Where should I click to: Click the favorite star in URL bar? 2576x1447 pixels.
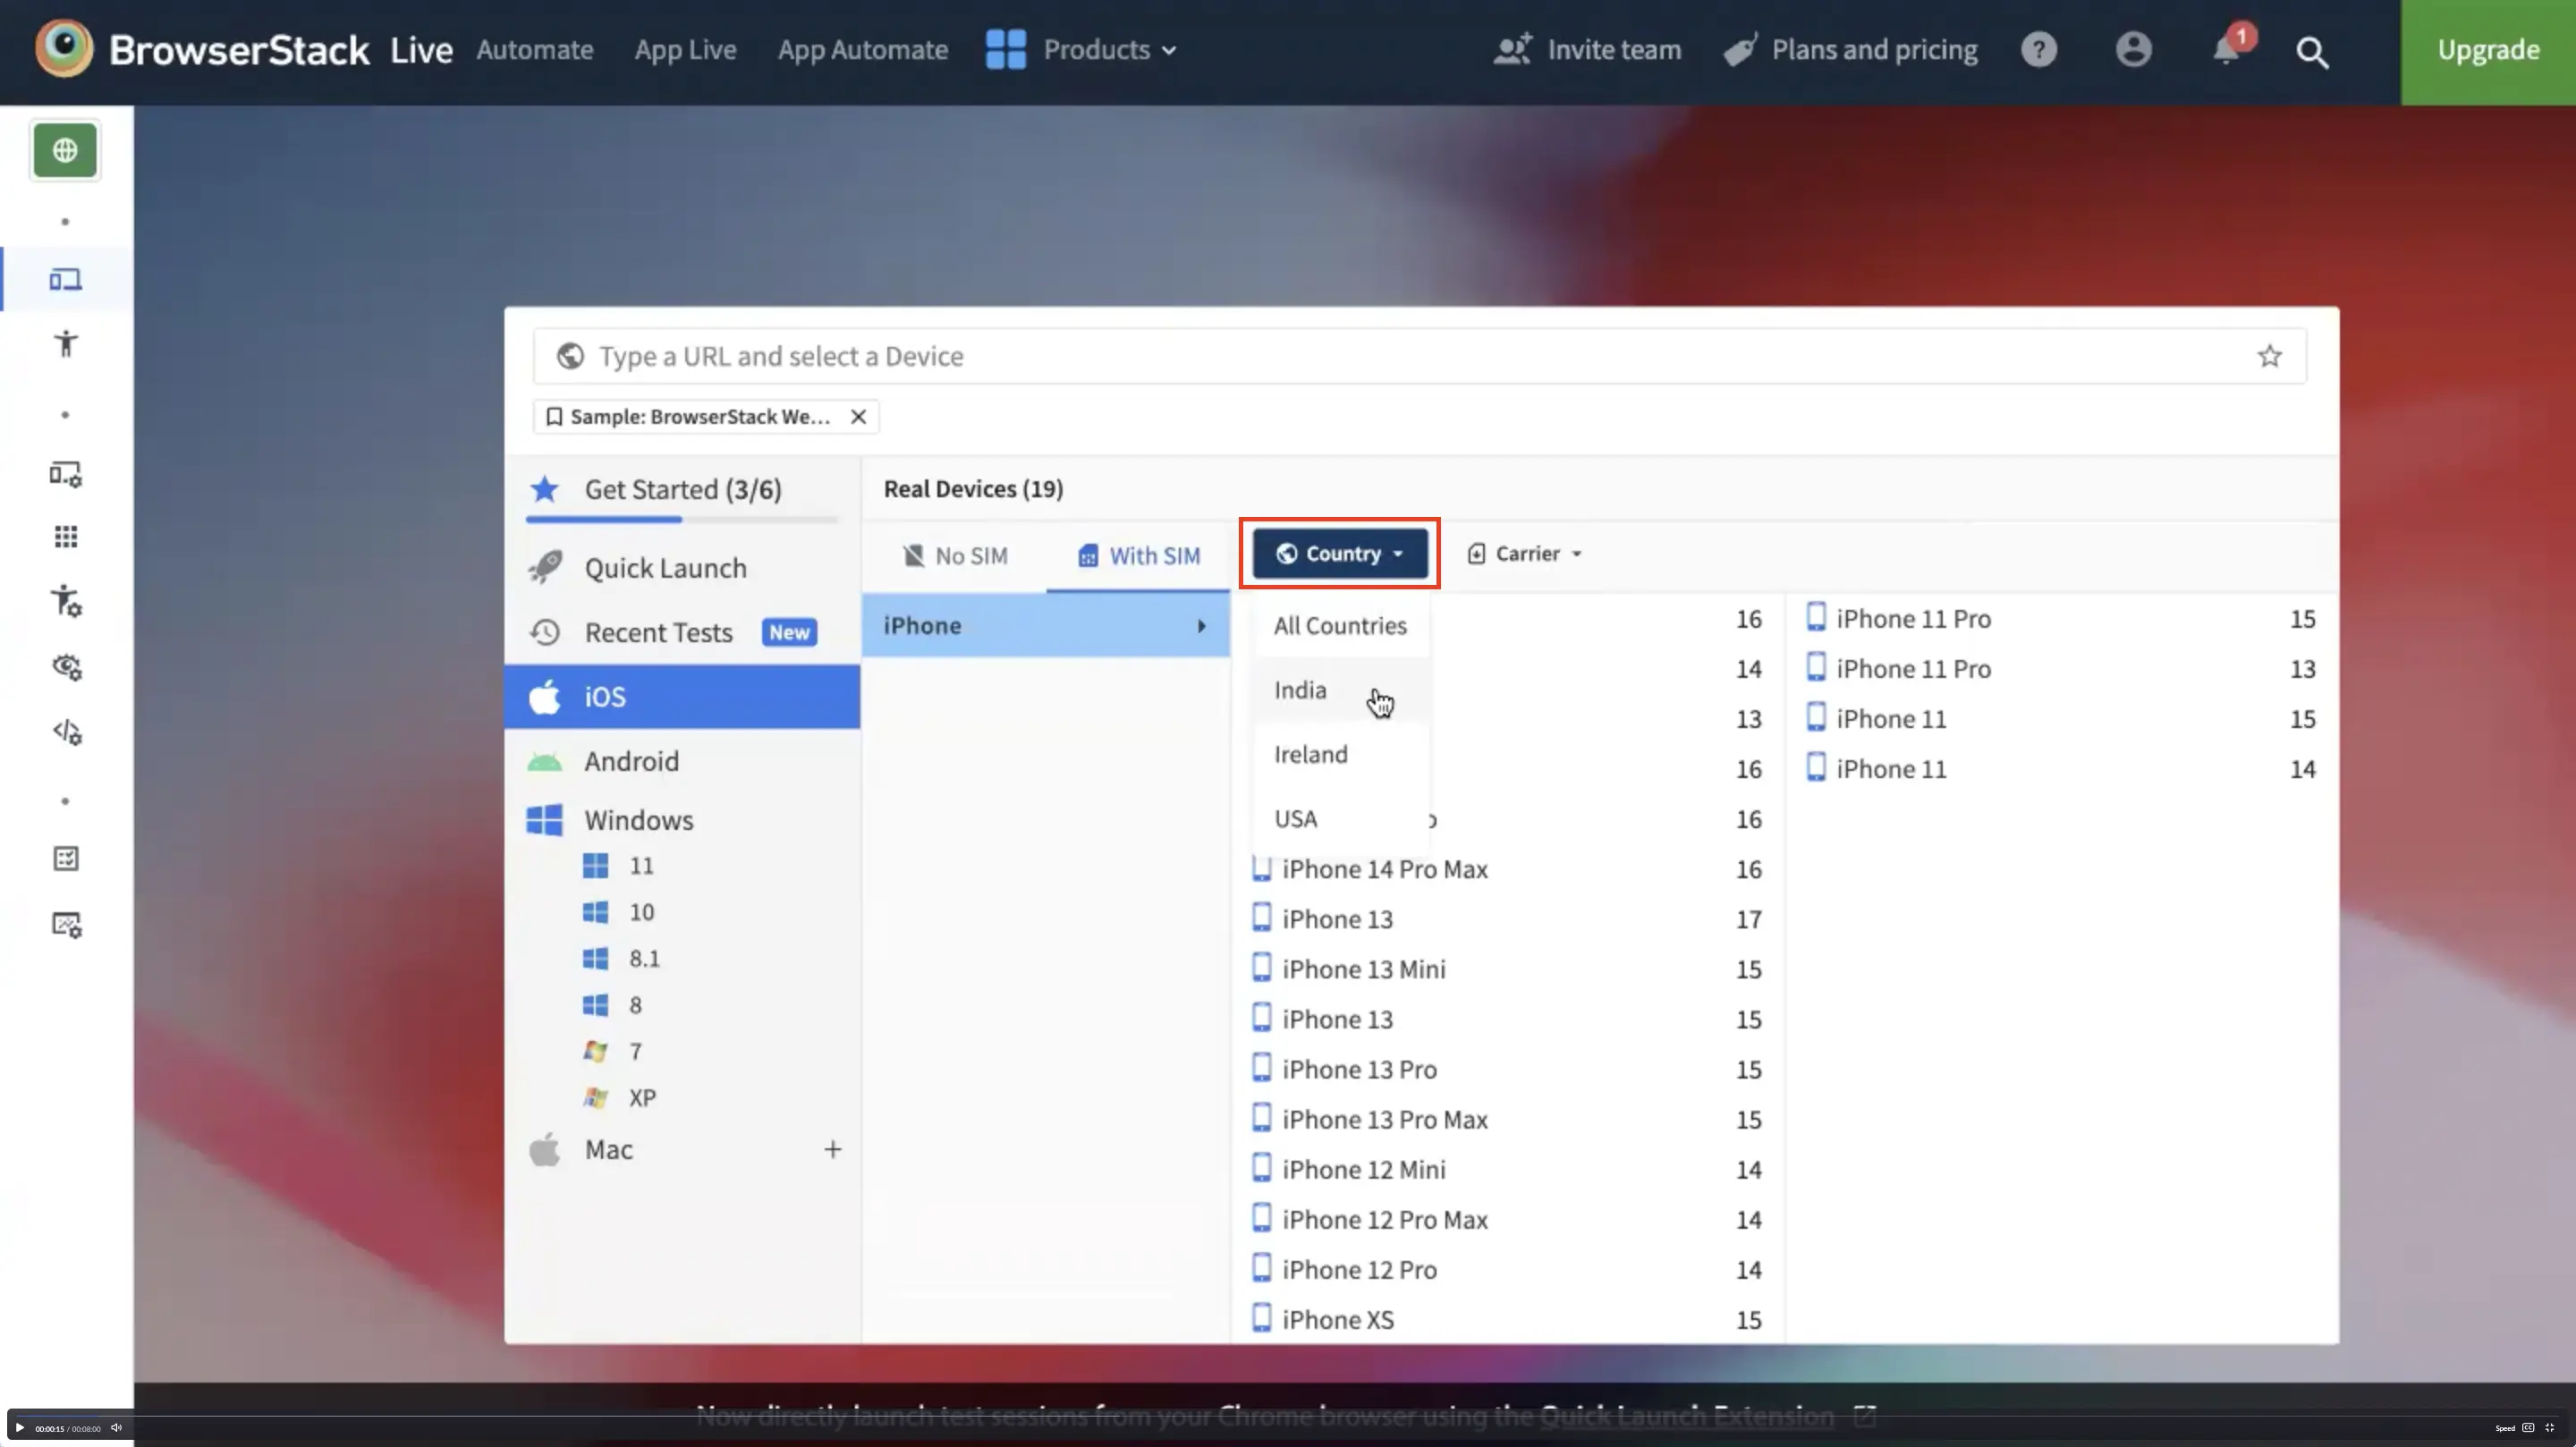(2269, 356)
